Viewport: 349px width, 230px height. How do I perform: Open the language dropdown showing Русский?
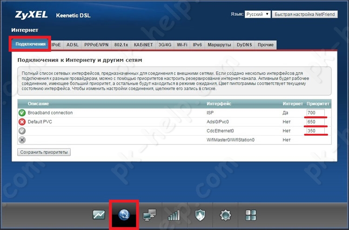click(x=257, y=14)
